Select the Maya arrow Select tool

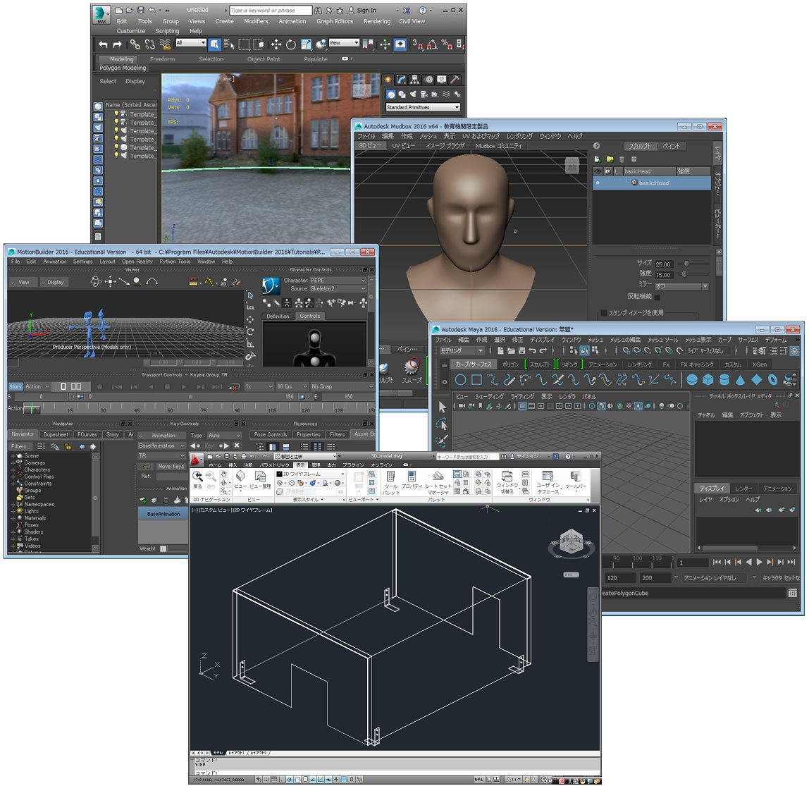click(x=442, y=407)
